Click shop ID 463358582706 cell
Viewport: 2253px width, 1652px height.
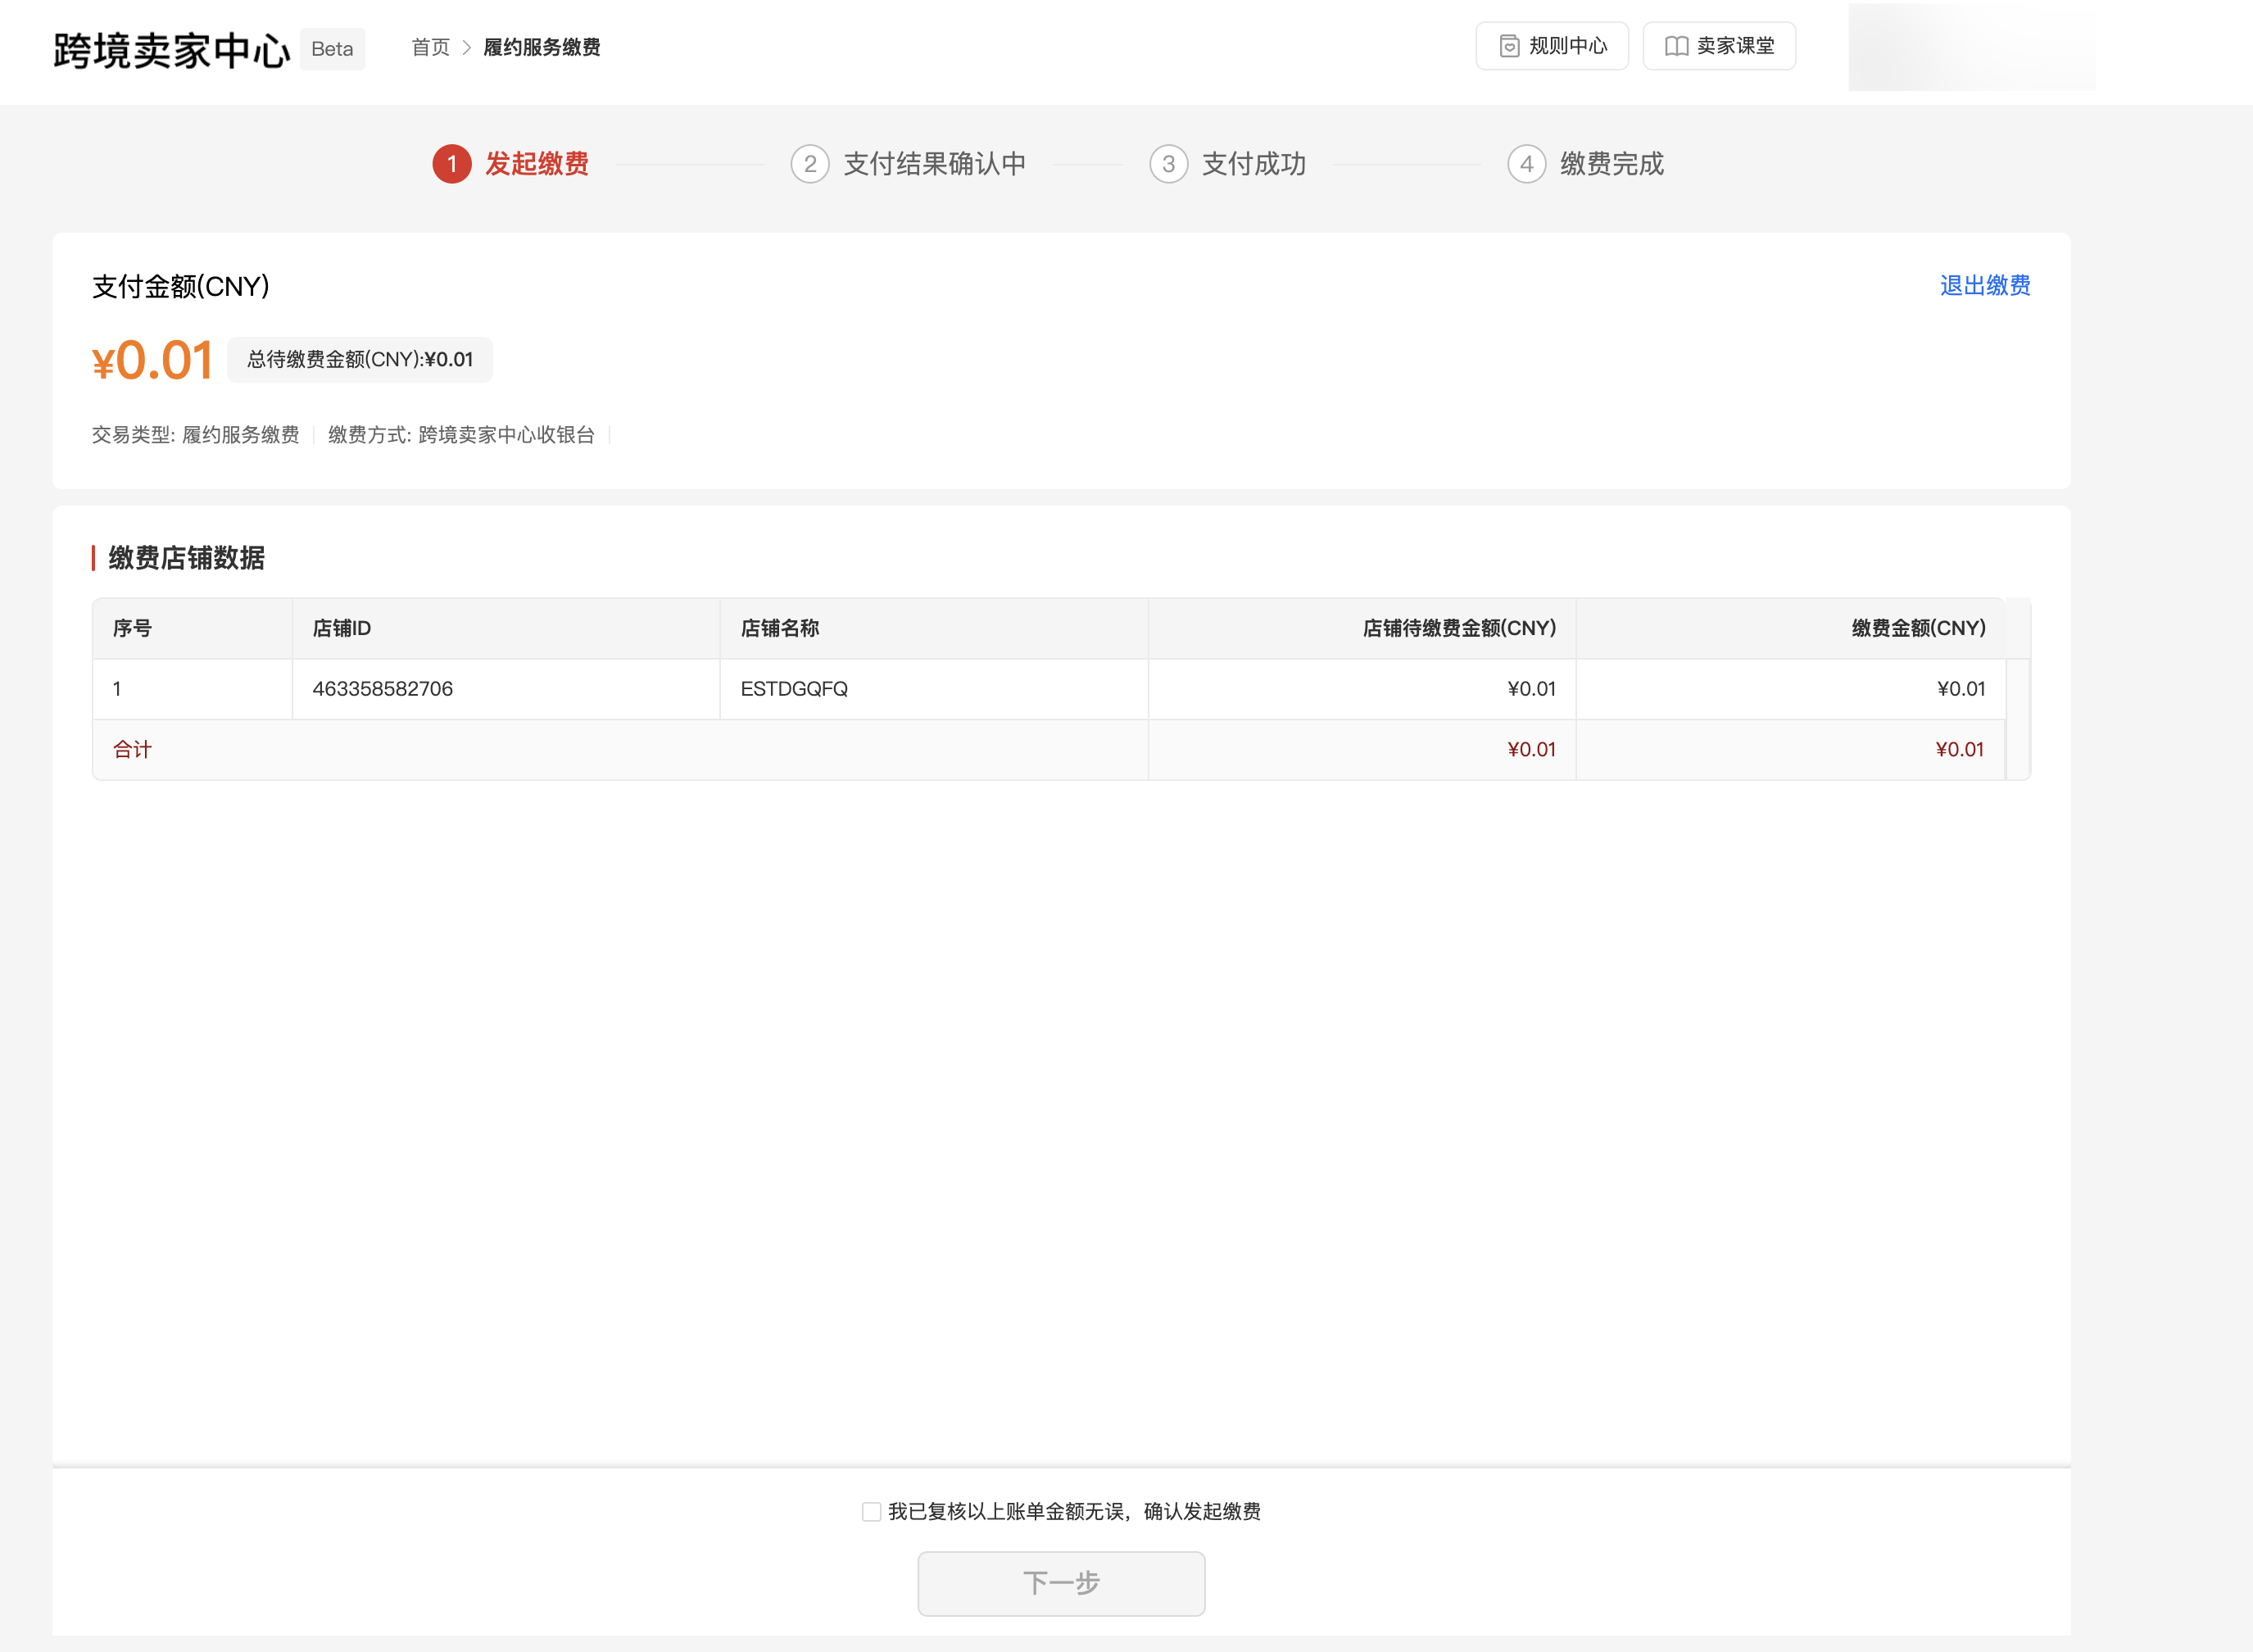click(x=383, y=689)
